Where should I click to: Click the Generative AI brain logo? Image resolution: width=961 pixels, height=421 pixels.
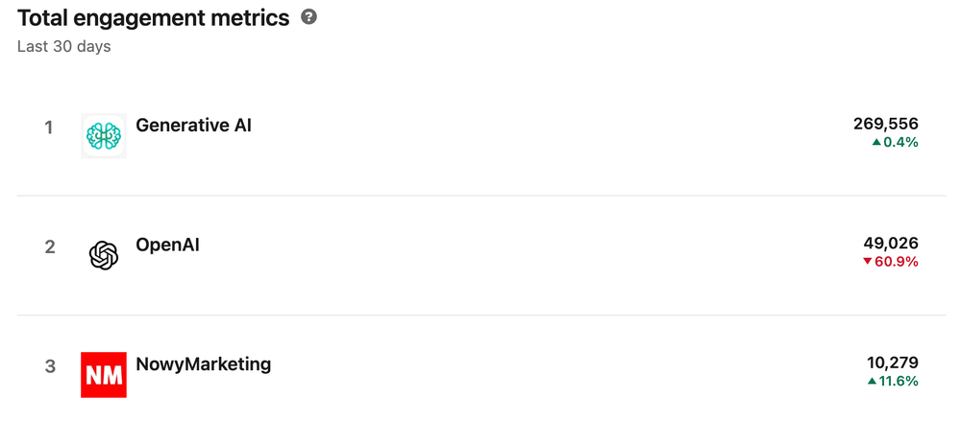coord(104,135)
